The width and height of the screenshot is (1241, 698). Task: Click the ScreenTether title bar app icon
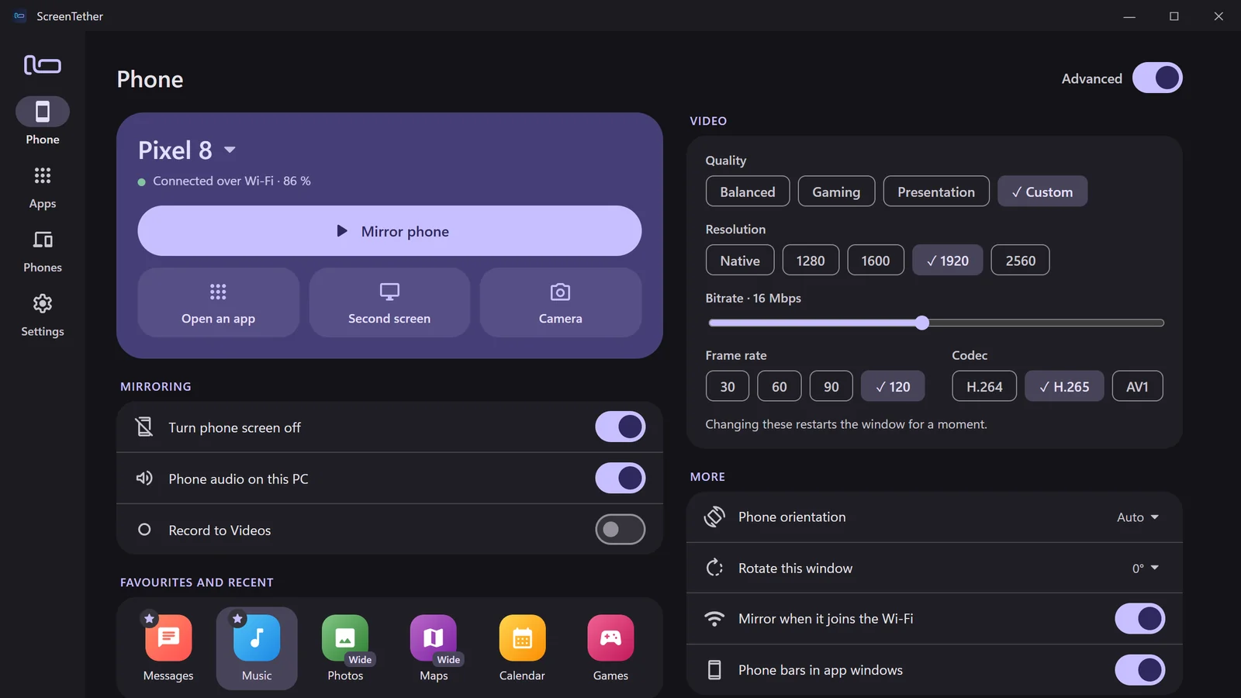[19, 16]
